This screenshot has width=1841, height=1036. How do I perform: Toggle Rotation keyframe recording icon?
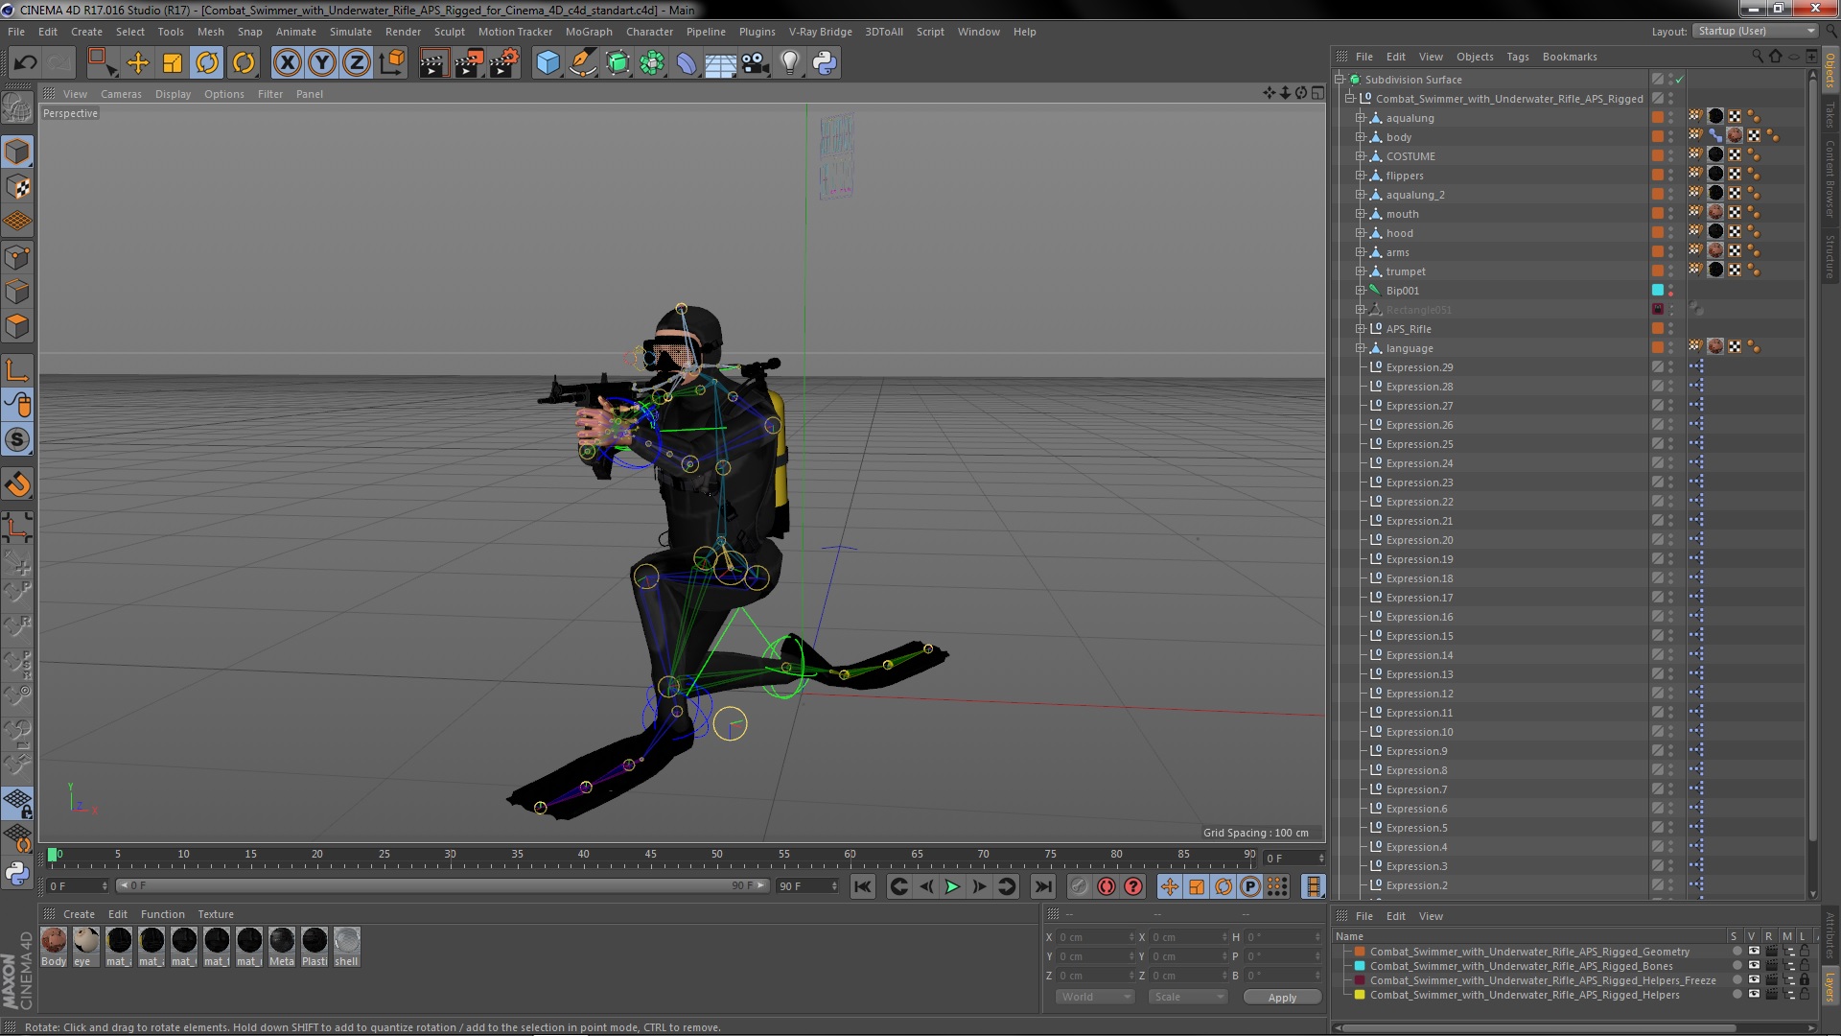(x=1223, y=886)
